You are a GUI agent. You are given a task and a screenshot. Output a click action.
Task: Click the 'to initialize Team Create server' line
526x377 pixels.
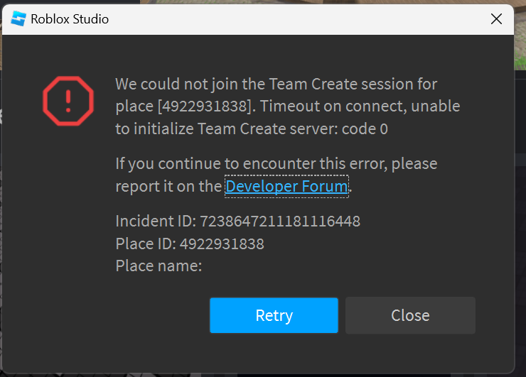click(252, 129)
